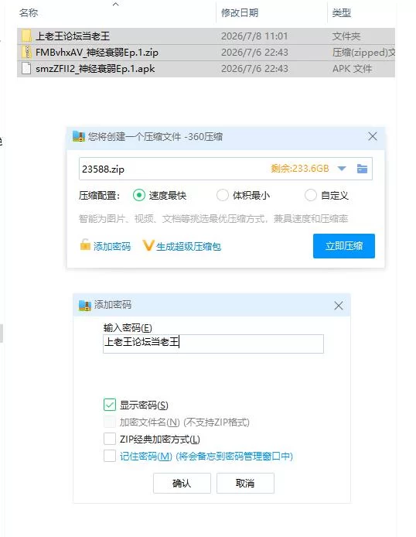The width and height of the screenshot is (416, 537).
Task: Select the FMBvhxAV zip file icon
Action: pyautogui.click(x=26, y=52)
